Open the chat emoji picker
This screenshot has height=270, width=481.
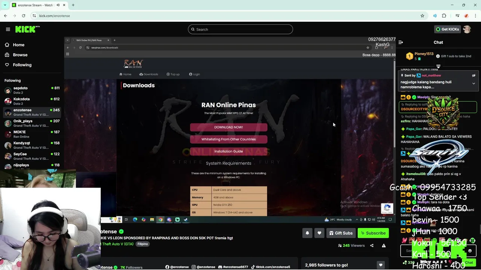tap(470, 251)
